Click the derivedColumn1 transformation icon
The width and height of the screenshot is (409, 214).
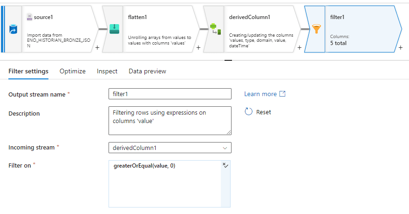(215, 30)
